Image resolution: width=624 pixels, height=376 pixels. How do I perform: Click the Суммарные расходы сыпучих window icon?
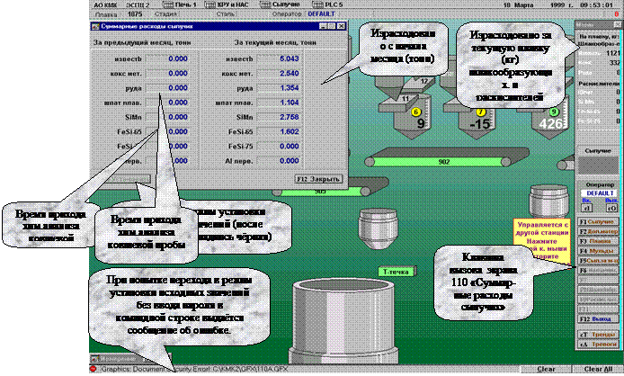pyautogui.click(x=95, y=26)
